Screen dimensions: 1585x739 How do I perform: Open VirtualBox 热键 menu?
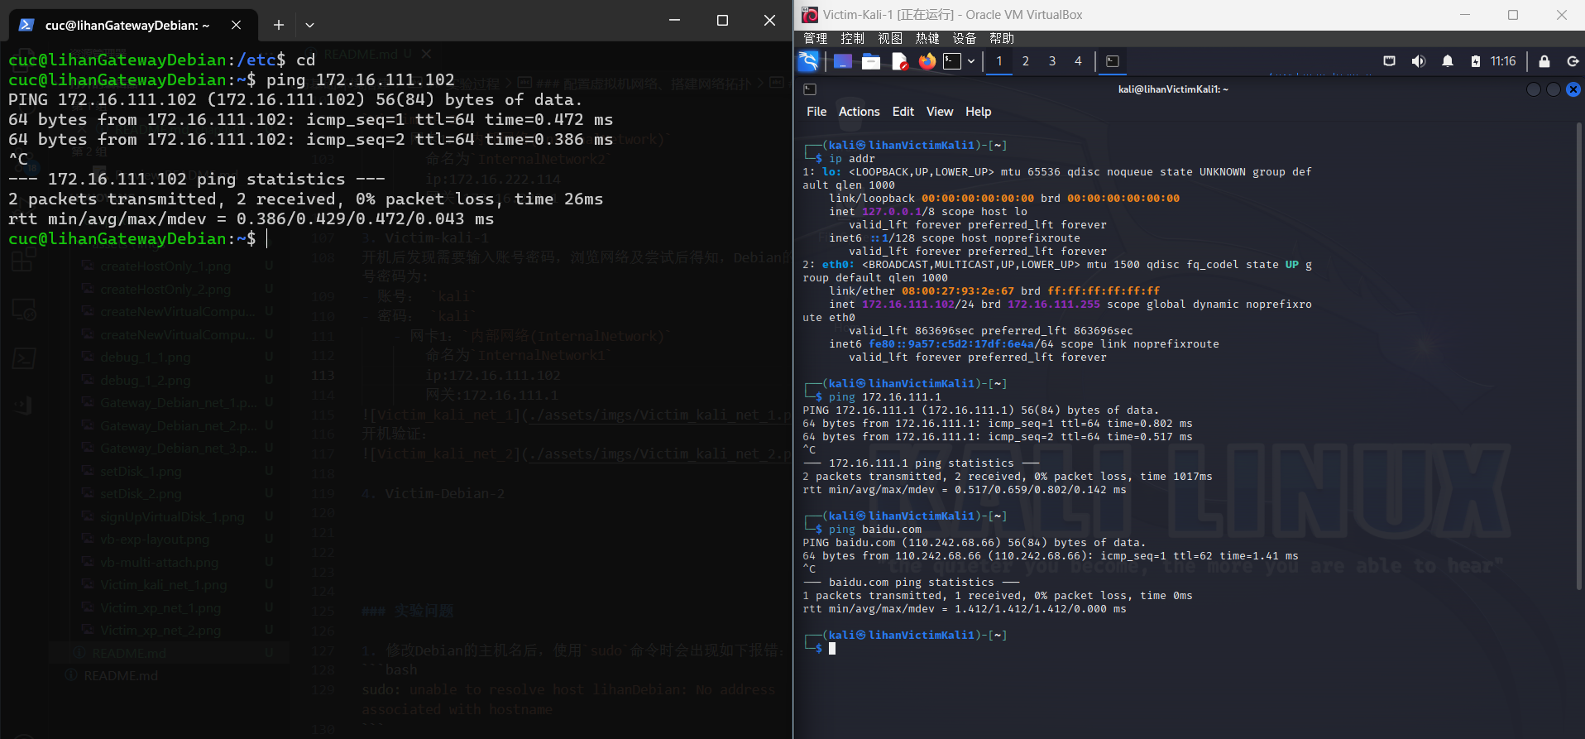tap(927, 39)
